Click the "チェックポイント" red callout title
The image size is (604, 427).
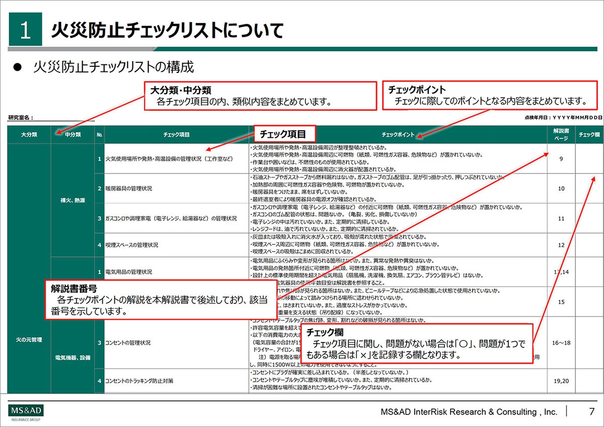pos(417,90)
